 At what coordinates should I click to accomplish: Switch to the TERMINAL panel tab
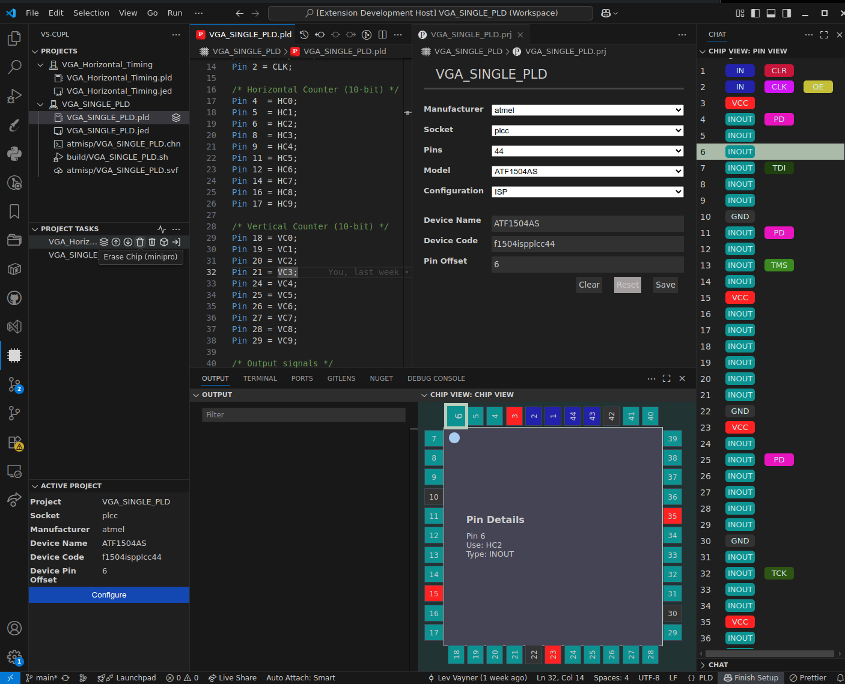pyautogui.click(x=260, y=378)
